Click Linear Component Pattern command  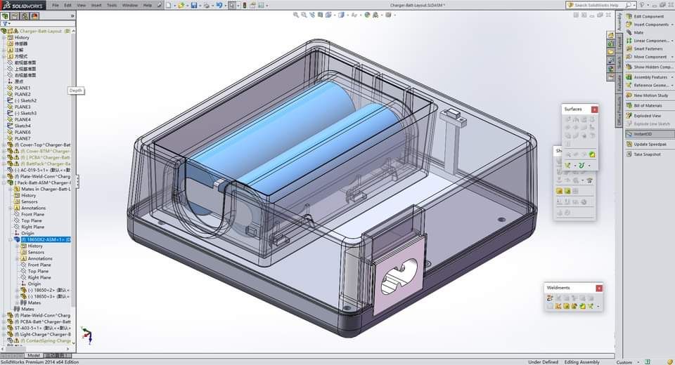click(648, 41)
